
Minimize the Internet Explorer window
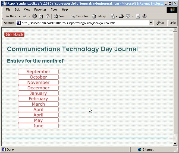click(x=166, y=4)
